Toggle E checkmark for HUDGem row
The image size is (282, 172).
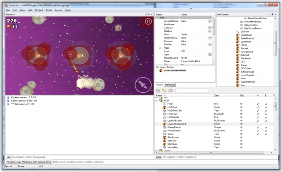(x=266, y=107)
